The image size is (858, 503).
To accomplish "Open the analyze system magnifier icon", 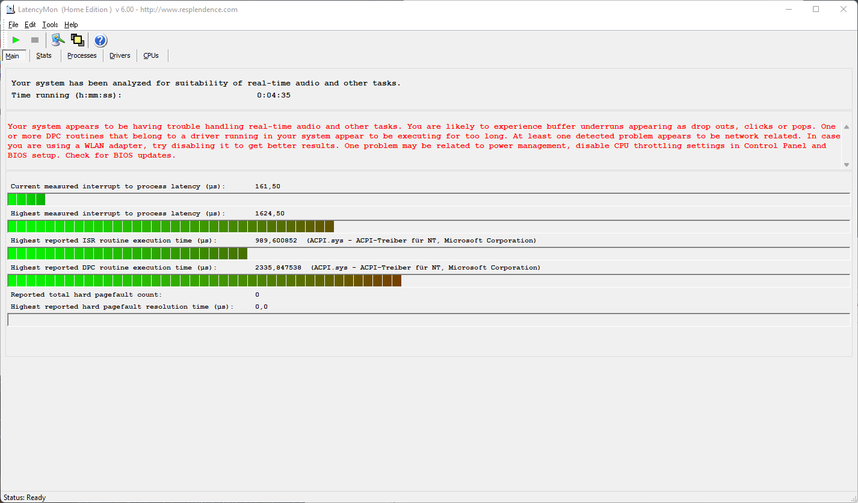I will [58, 40].
